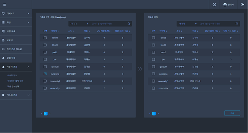
Task: Click the logout icon
Action: click(242, 4)
